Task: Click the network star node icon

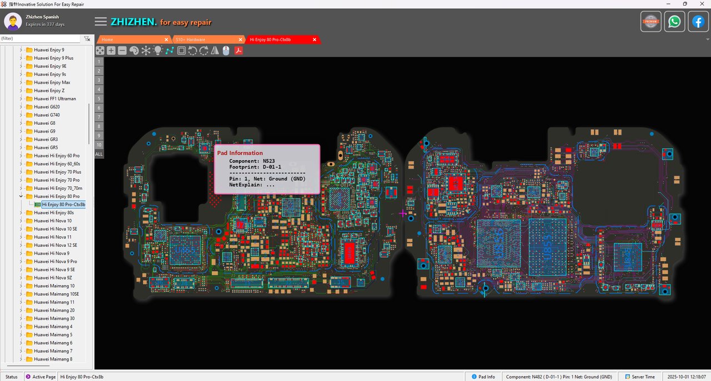Action: [x=146, y=50]
